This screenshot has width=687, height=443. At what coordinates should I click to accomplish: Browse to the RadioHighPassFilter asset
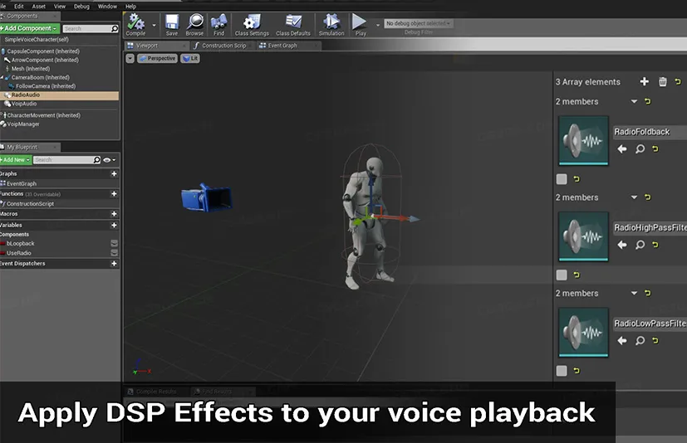point(640,245)
